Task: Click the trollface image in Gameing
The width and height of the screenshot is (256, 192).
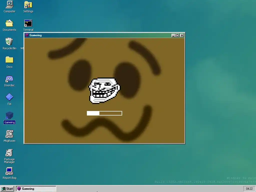Action: point(104,90)
